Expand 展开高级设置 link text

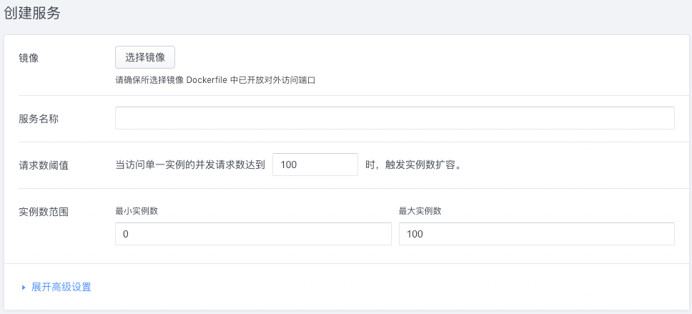click(61, 287)
